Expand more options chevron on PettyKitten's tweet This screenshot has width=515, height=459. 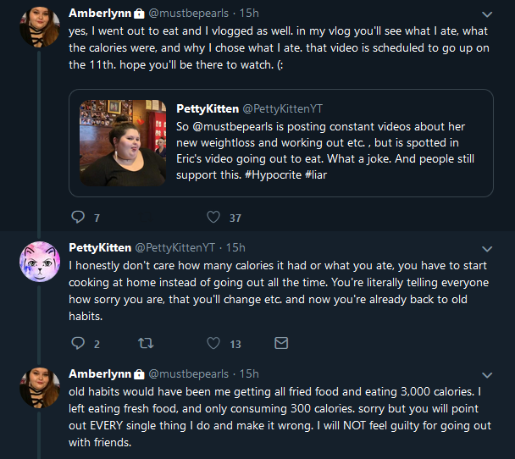(x=487, y=249)
